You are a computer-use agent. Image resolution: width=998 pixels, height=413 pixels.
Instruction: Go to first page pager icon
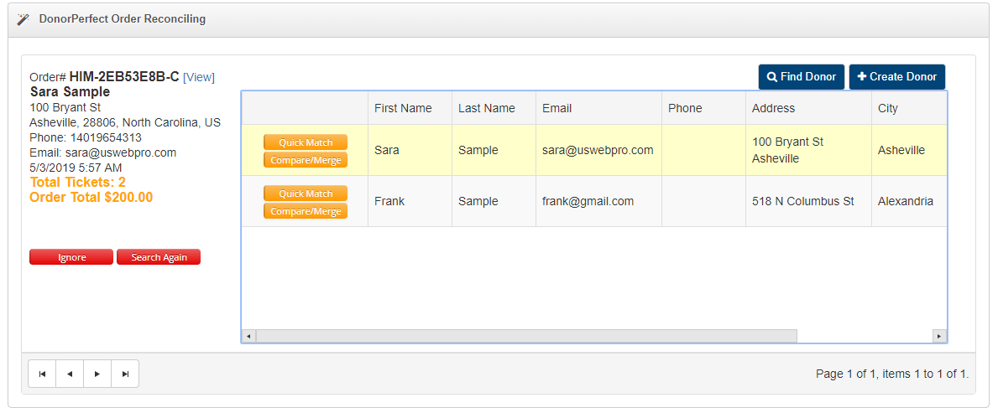coord(42,374)
